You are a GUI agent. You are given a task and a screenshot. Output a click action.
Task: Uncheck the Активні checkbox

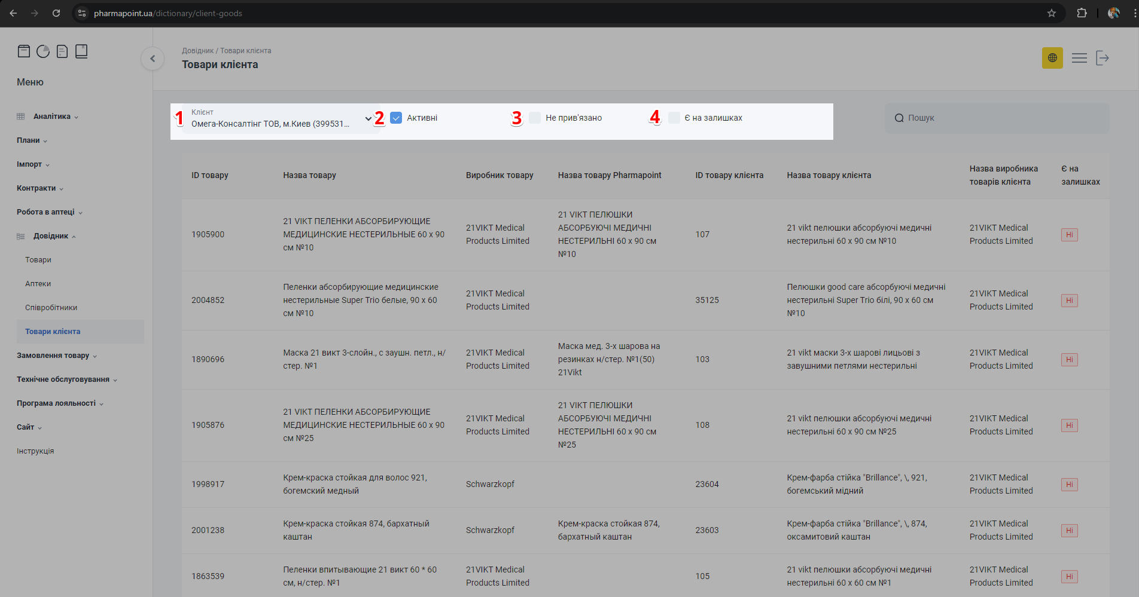tap(396, 118)
